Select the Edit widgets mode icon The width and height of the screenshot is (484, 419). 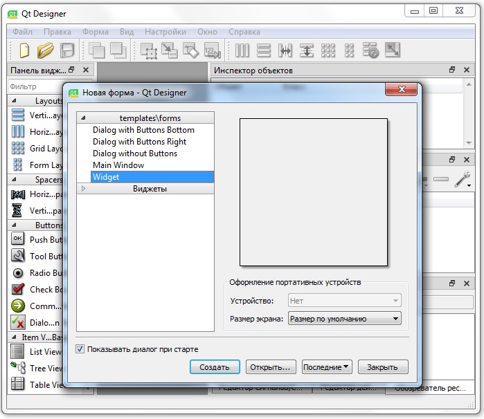point(149,50)
